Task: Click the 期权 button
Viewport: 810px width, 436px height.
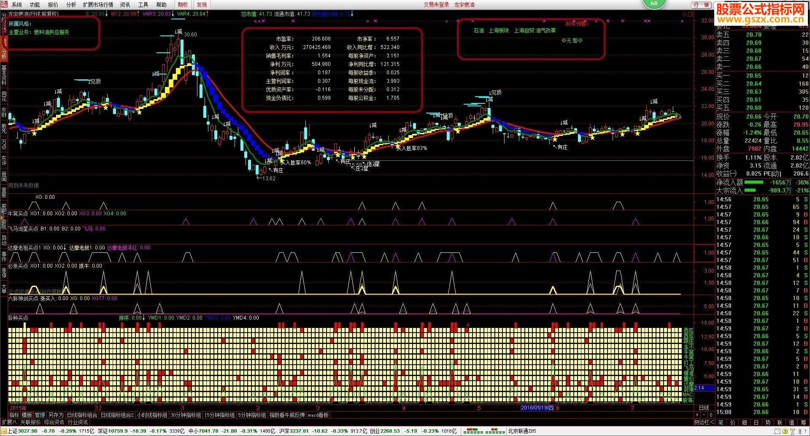Action: (x=183, y=5)
